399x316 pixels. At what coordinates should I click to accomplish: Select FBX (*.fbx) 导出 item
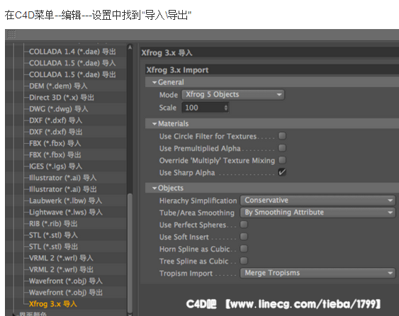click(55, 154)
